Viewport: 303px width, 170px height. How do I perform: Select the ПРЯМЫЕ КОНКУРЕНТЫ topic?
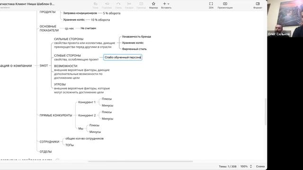click(56, 115)
